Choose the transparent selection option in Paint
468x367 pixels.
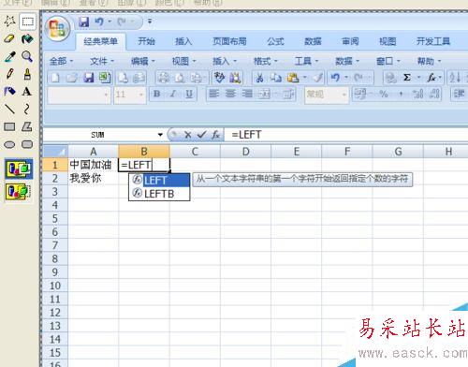(19, 192)
